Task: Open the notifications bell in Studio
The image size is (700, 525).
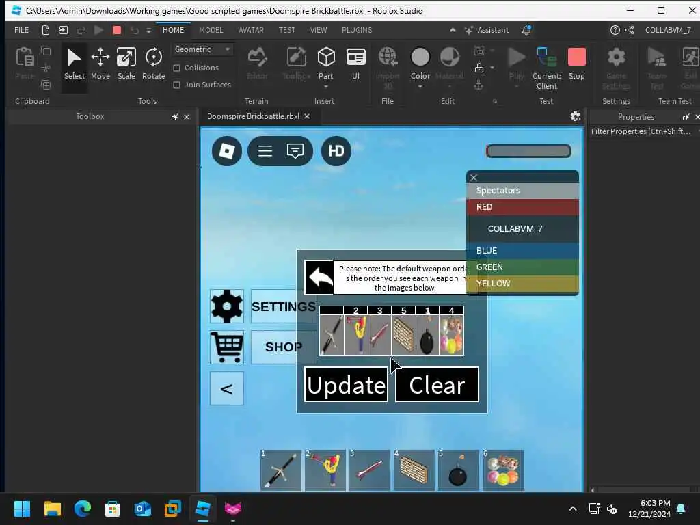Action: [527, 30]
